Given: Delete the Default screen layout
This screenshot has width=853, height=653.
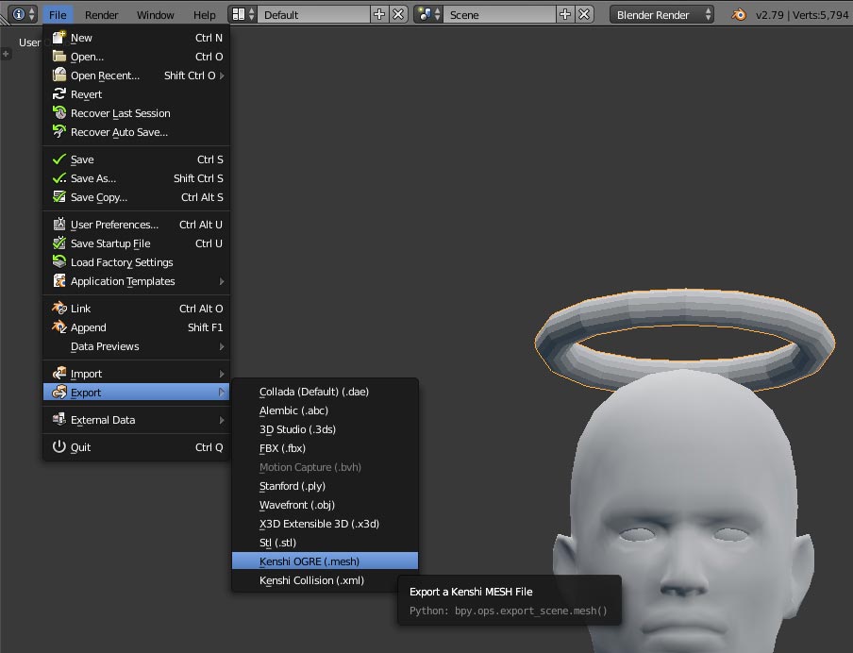Looking at the screenshot, I should (x=398, y=14).
